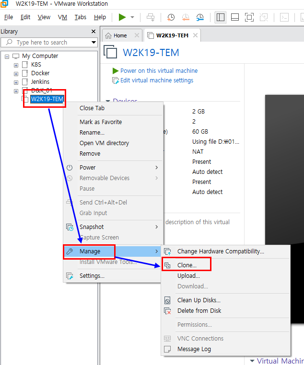Toggle the thumbnail bar view icon
Viewport: 304px width, 365px height.
(x=235, y=17)
